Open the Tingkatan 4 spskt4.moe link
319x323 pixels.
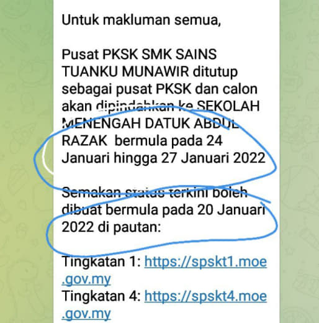[x=205, y=296]
